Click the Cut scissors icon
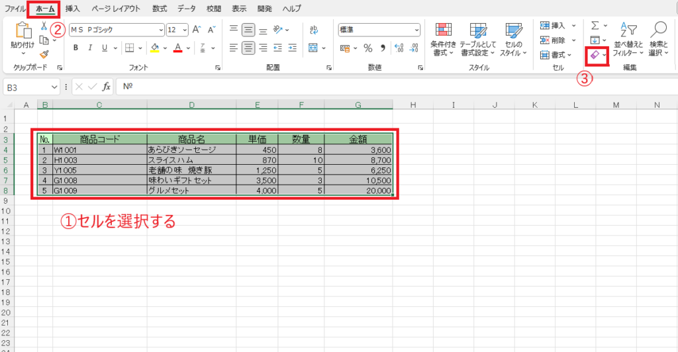Viewport: 678px width, 352px height. click(44, 26)
